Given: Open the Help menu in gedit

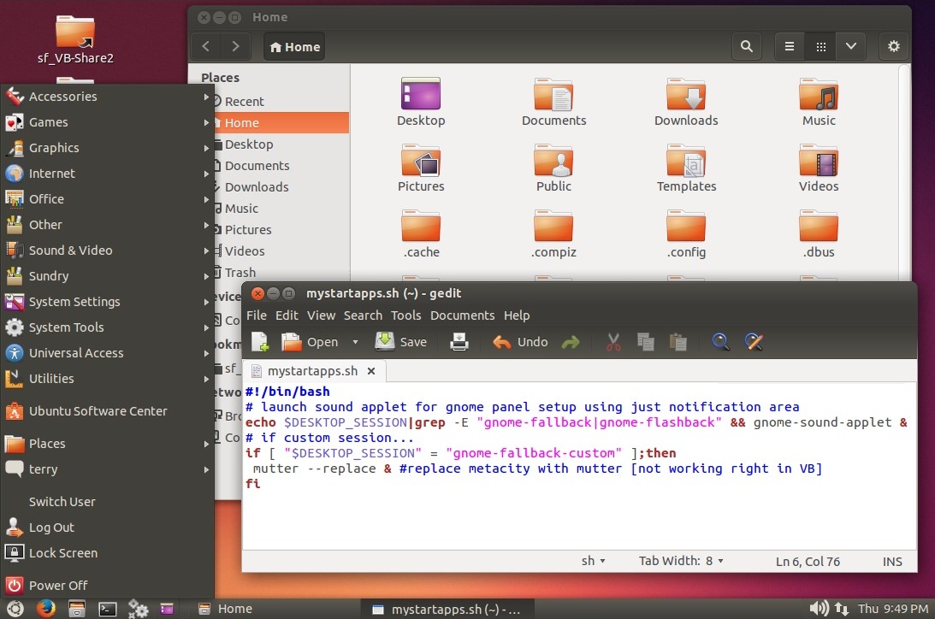Looking at the screenshot, I should pyautogui.click(x=517, y=315).
